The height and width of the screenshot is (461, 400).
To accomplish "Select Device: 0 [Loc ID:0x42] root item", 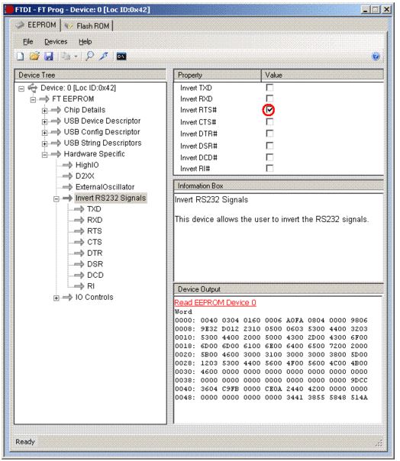I will click(x=78, y=88).
